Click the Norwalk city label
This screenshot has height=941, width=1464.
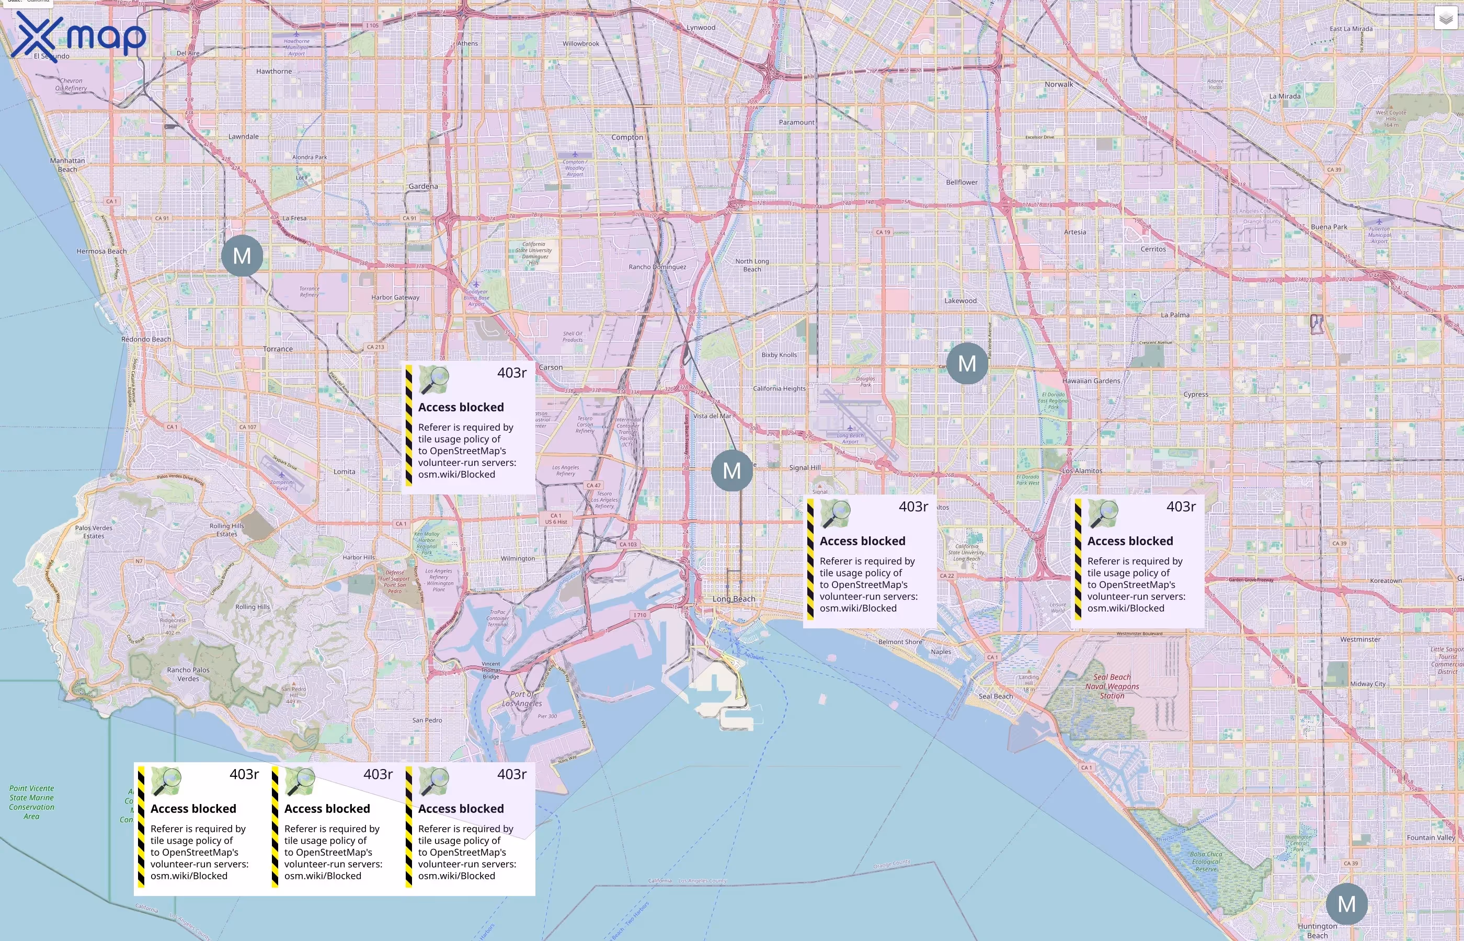pos(1058,84)
